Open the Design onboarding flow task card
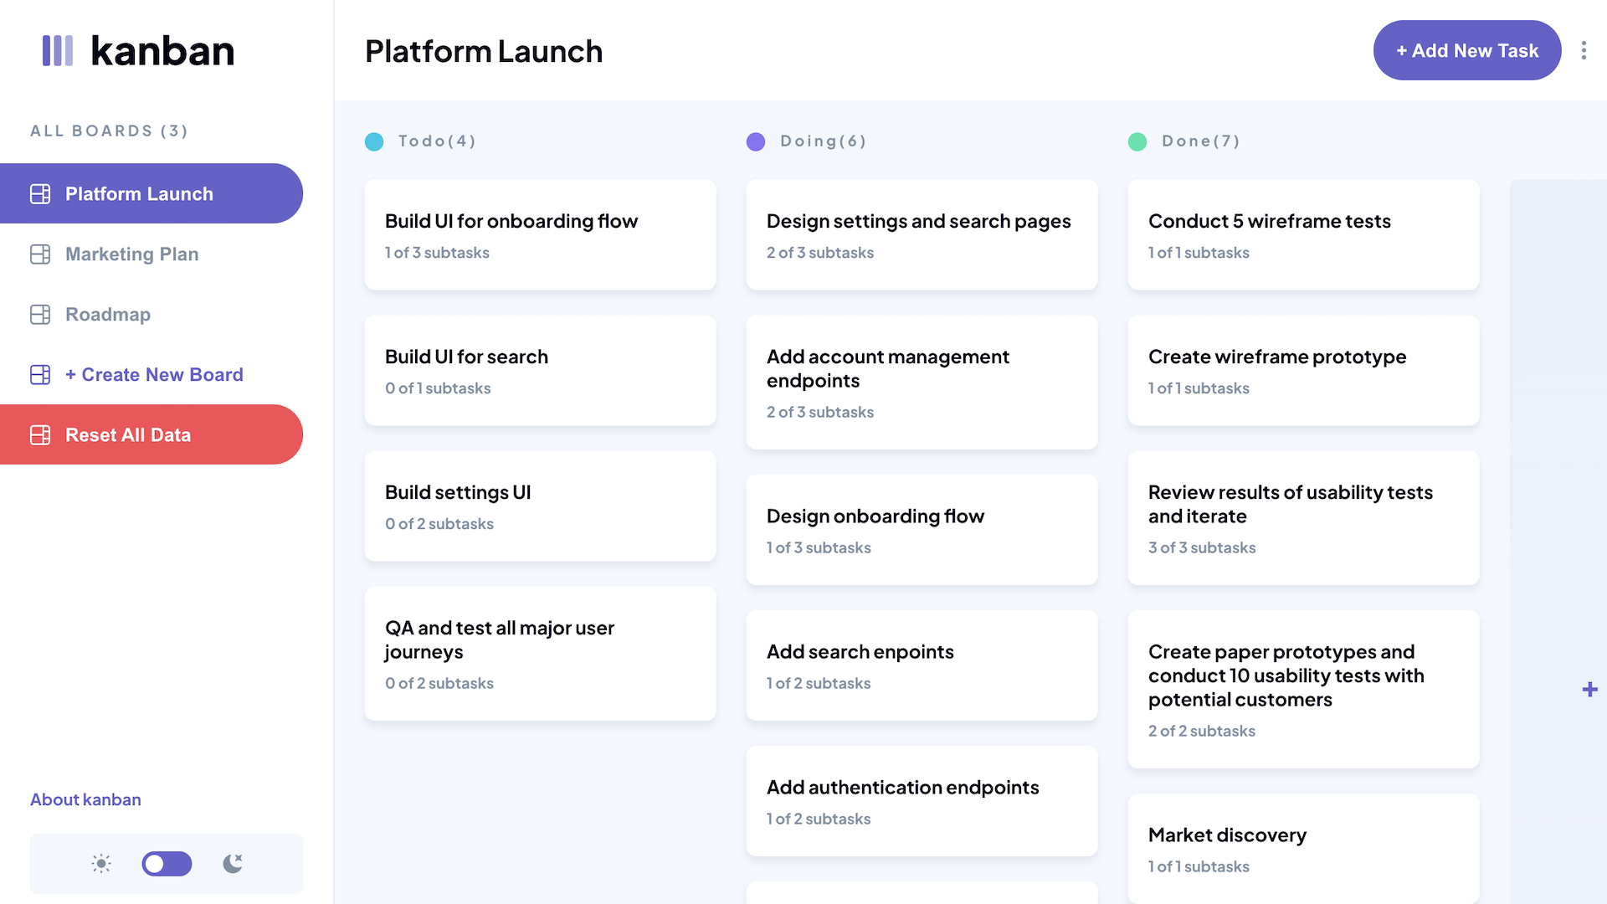 pos(922,530)
